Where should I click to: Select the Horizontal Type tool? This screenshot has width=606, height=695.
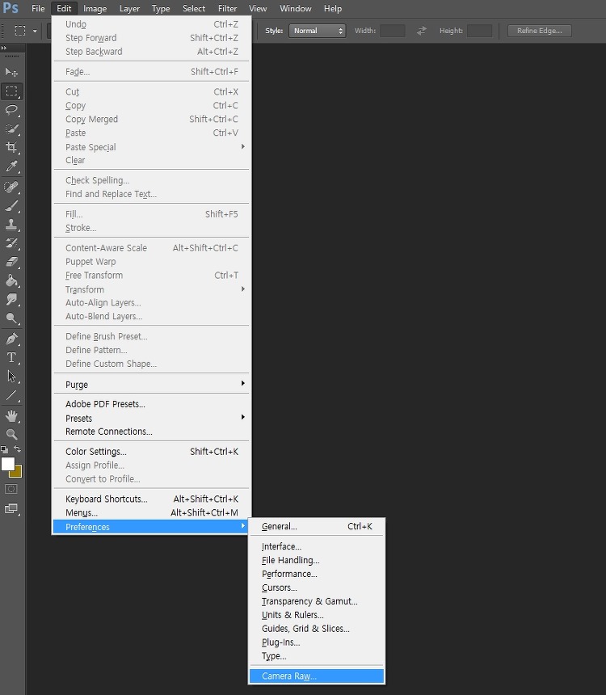pos(11,357)
